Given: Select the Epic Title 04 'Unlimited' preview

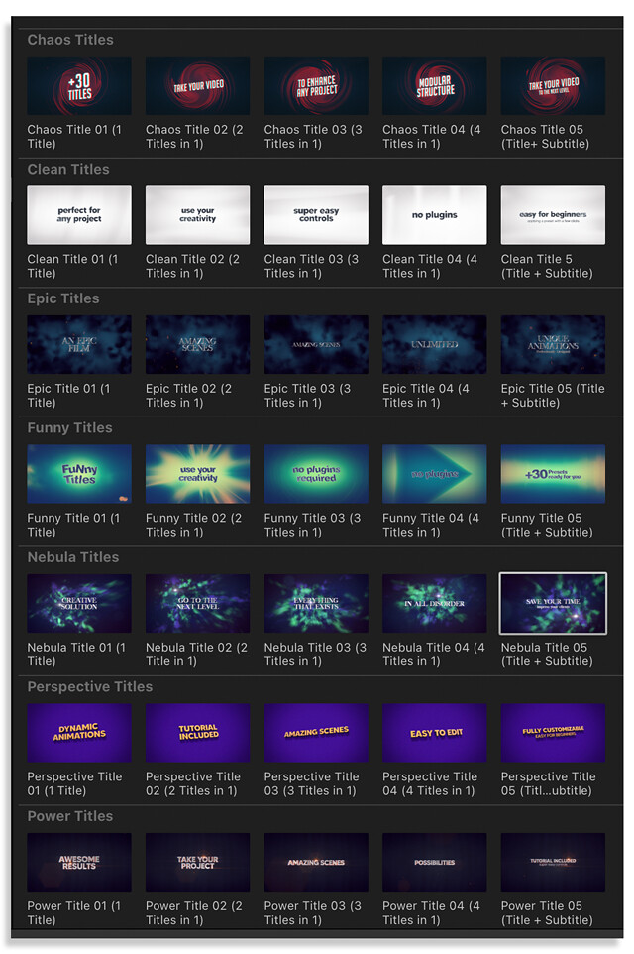Looking at the screenshot, I should [x=434, y=345].
